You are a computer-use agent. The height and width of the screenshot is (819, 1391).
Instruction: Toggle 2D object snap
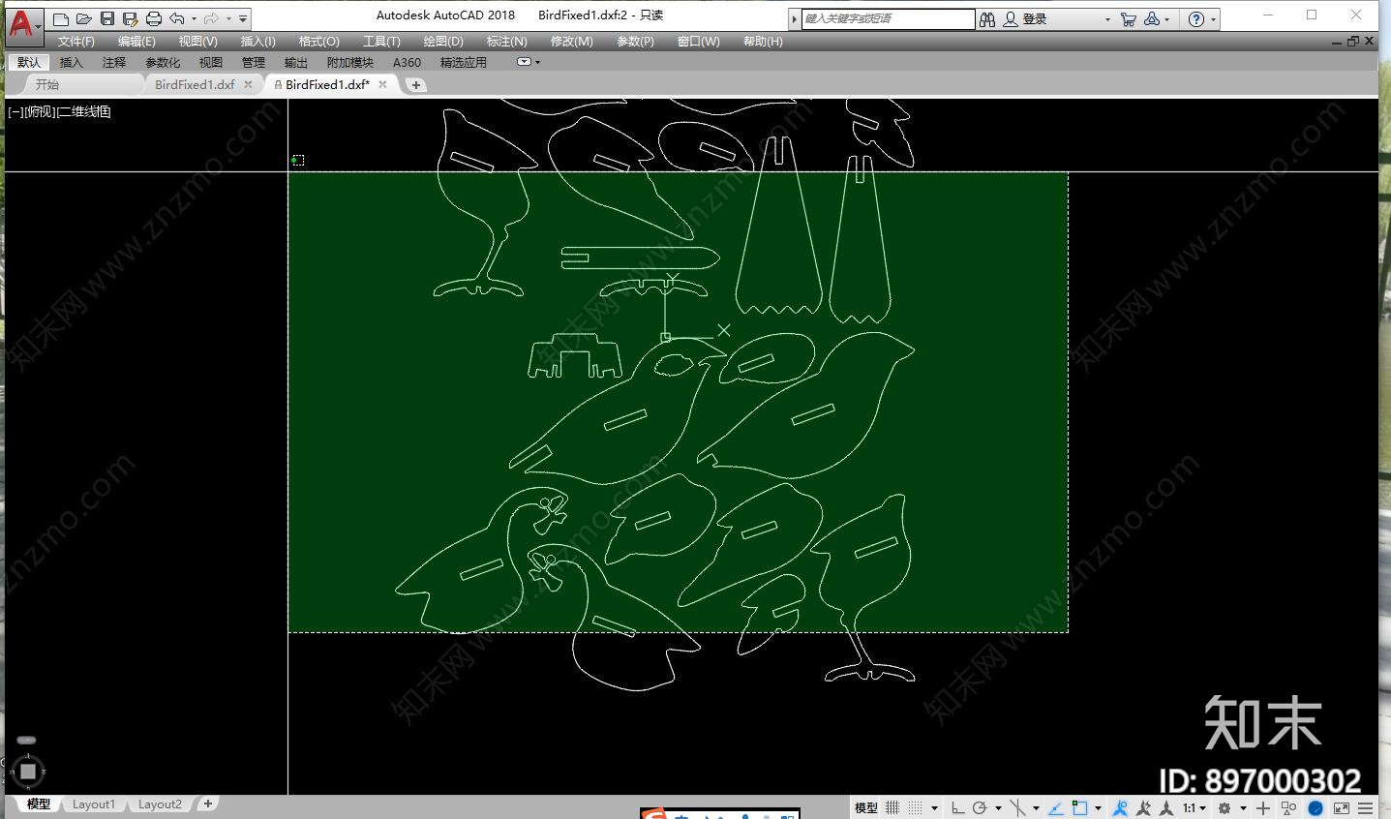pyautogui.click(x=1080, y=807)
